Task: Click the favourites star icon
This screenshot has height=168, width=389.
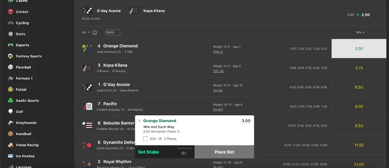Action: tap(95, 33)
